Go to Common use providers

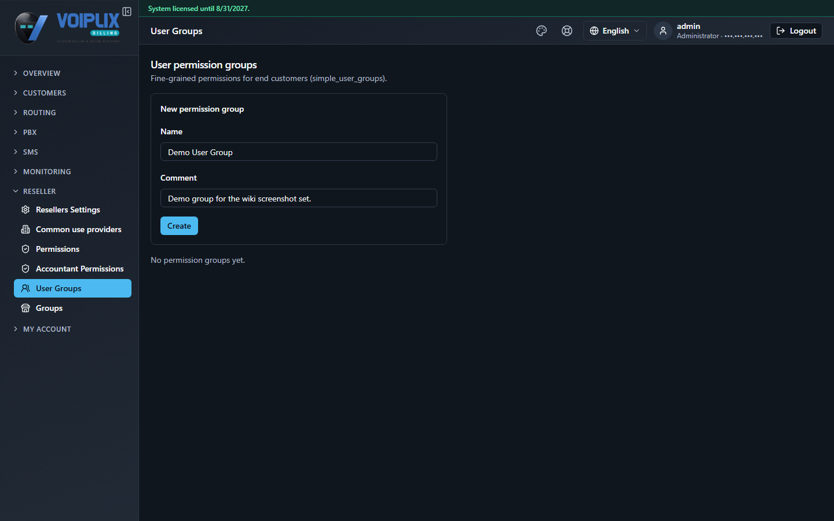click(72, 229)
